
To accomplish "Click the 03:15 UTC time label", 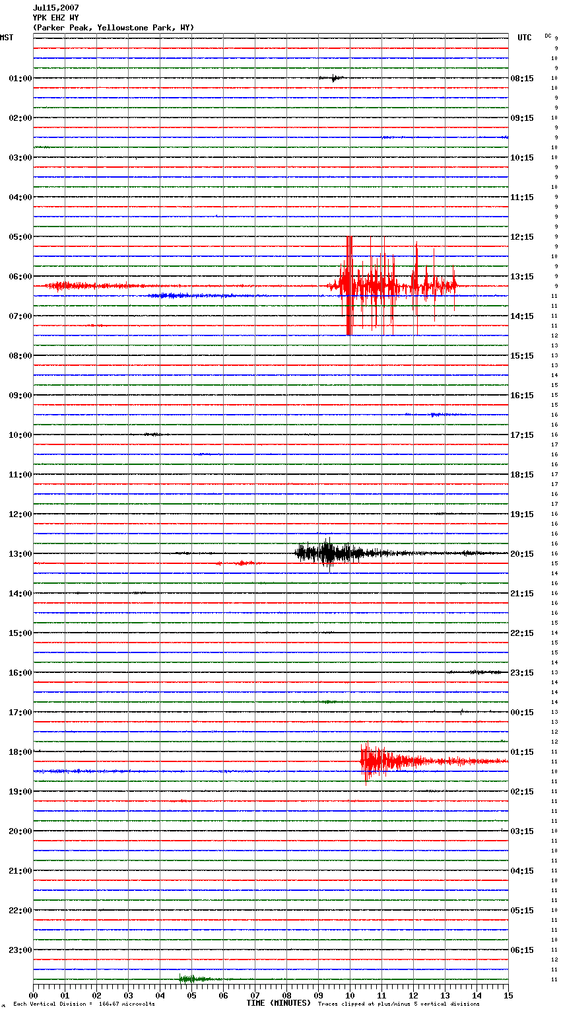I will 522,831.
